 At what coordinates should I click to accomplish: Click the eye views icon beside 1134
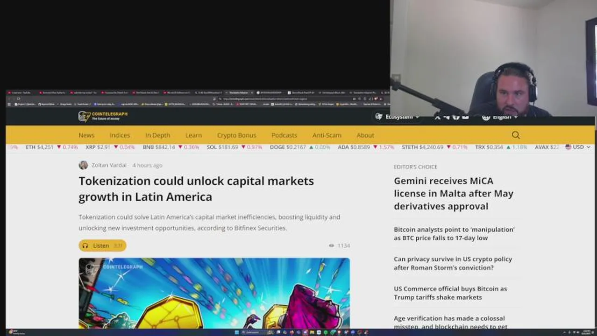(x=331, y=245)
